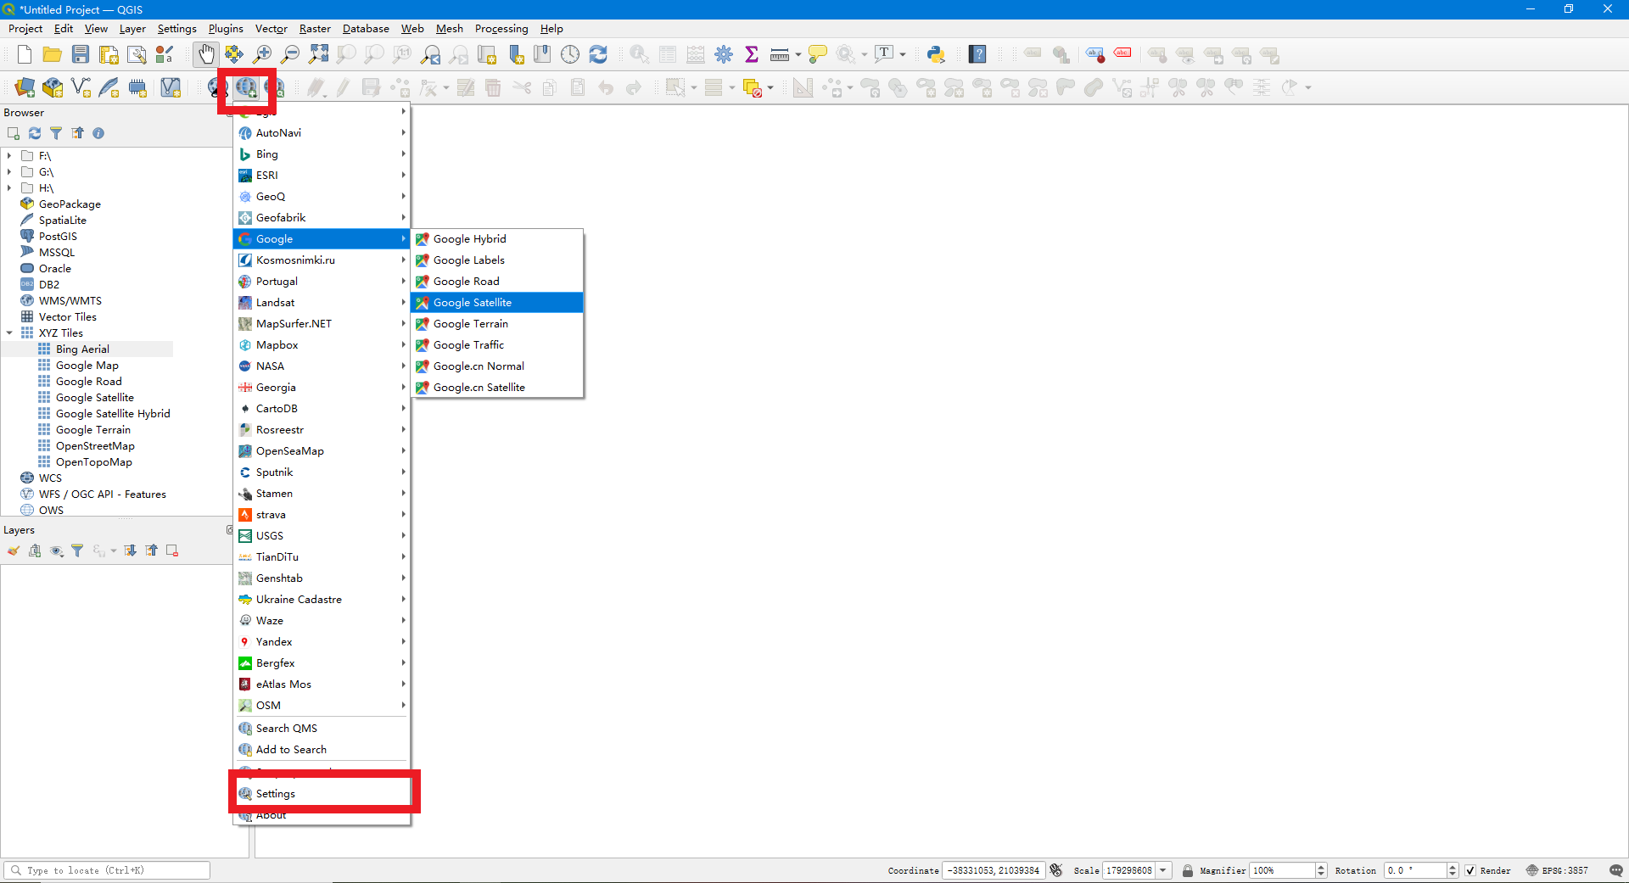Click the Sigma statistical summary icon

pyautogui.click(x=752, y=55)
